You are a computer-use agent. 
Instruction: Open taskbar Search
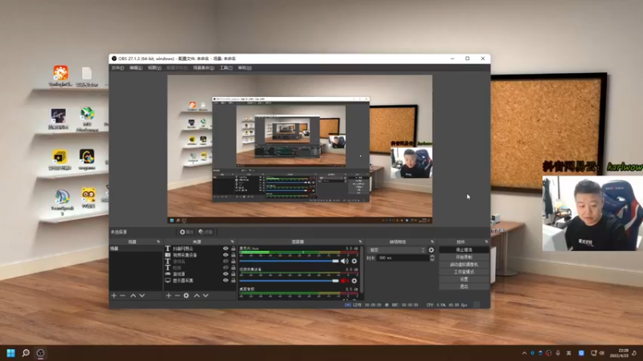point(26,353)
